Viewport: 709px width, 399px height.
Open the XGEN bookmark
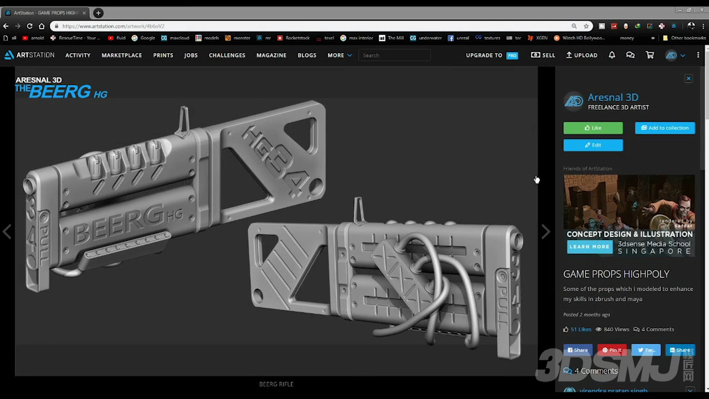pyautogui.click(x=537, y=38)
